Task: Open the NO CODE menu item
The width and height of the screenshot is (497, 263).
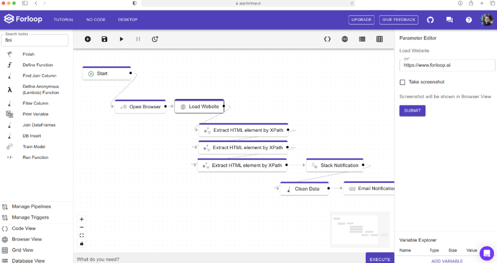Action: pyautogui.click(x=96, y=20)
